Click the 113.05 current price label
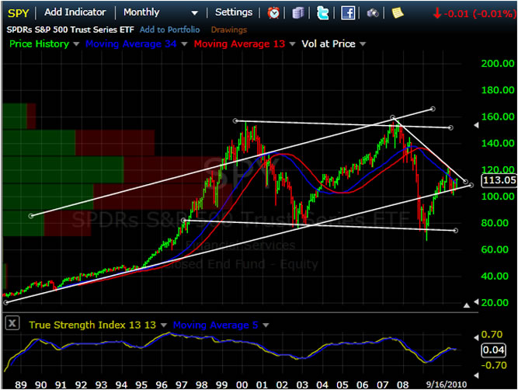The height and width of the screenshot is (390, 518). (x=499, y=180)
